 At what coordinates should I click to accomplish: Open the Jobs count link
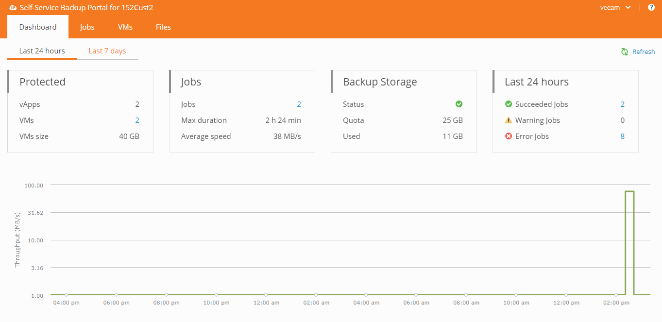tap(299, 104)
